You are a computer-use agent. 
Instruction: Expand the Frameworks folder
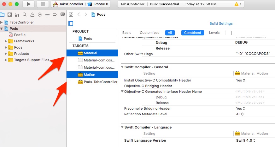(x=6, y=41)
